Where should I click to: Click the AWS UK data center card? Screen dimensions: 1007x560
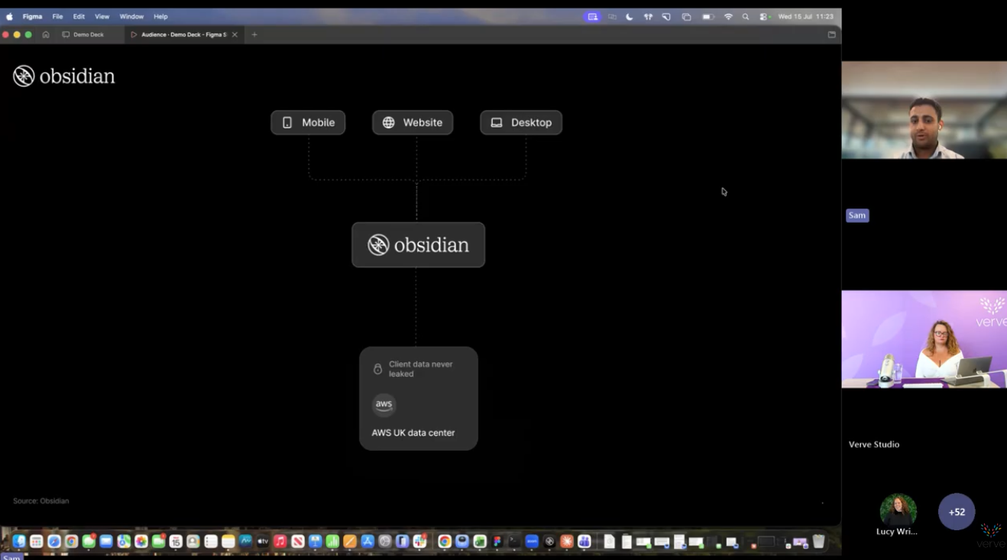coord(419,398)
